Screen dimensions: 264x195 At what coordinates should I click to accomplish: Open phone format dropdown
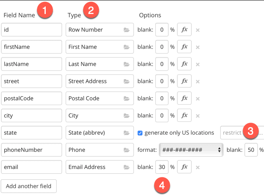point(191,150)
